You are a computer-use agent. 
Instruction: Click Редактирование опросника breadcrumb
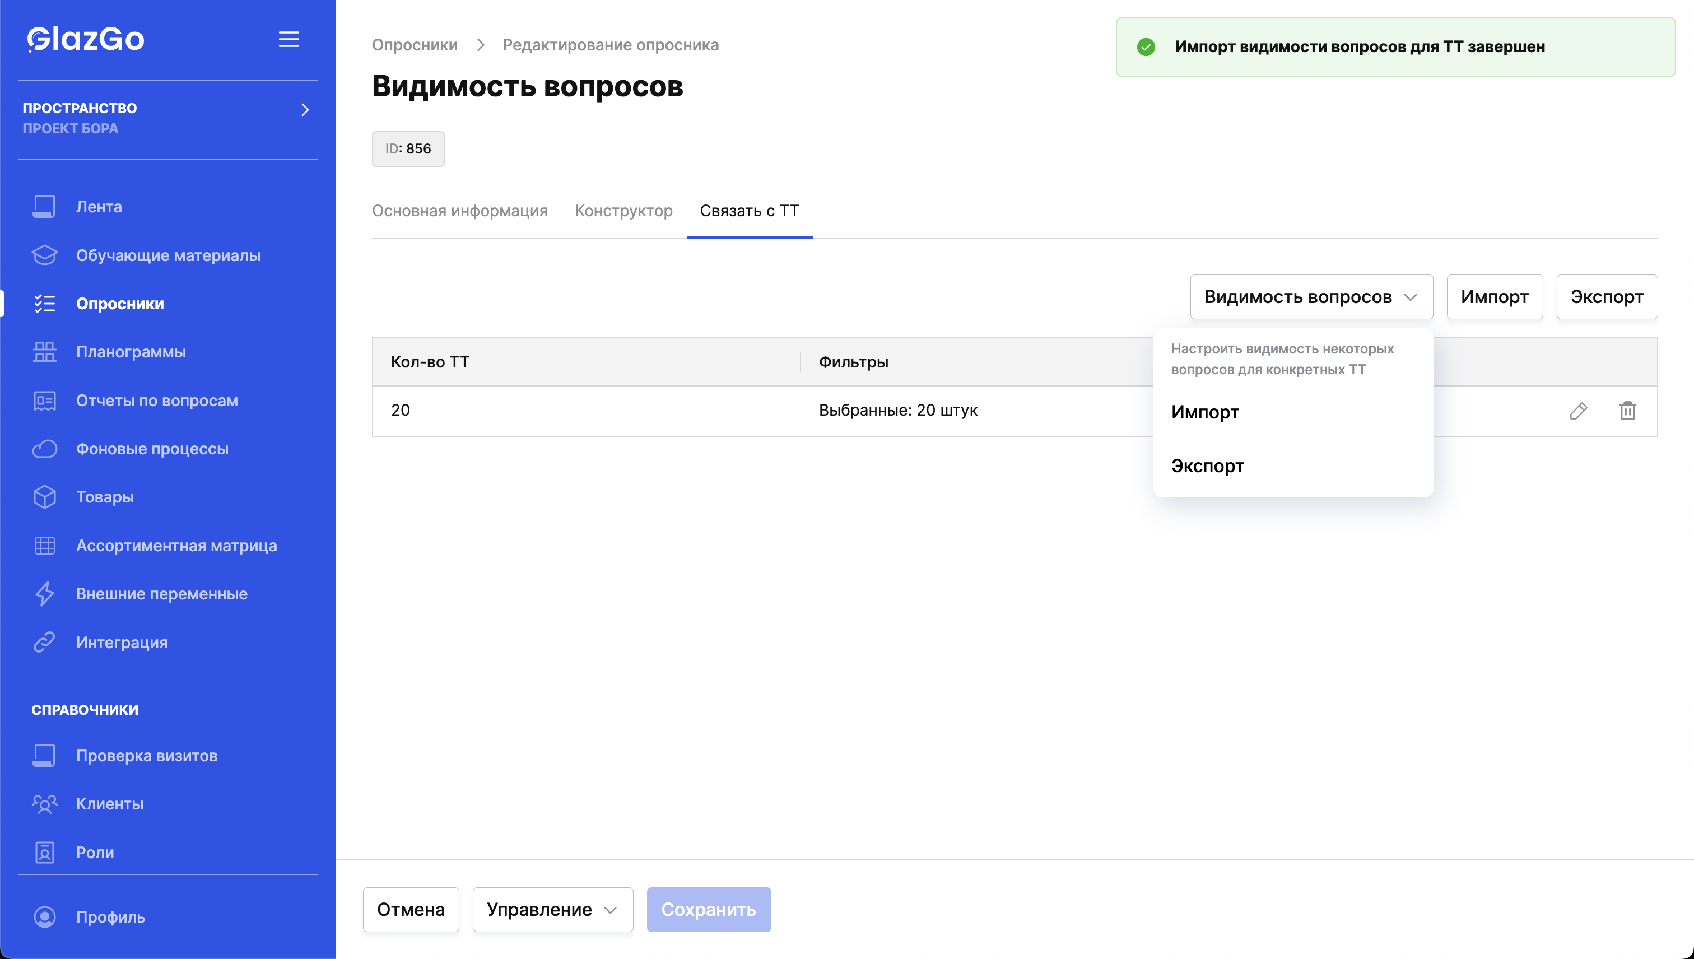click(x=611, y=45)
